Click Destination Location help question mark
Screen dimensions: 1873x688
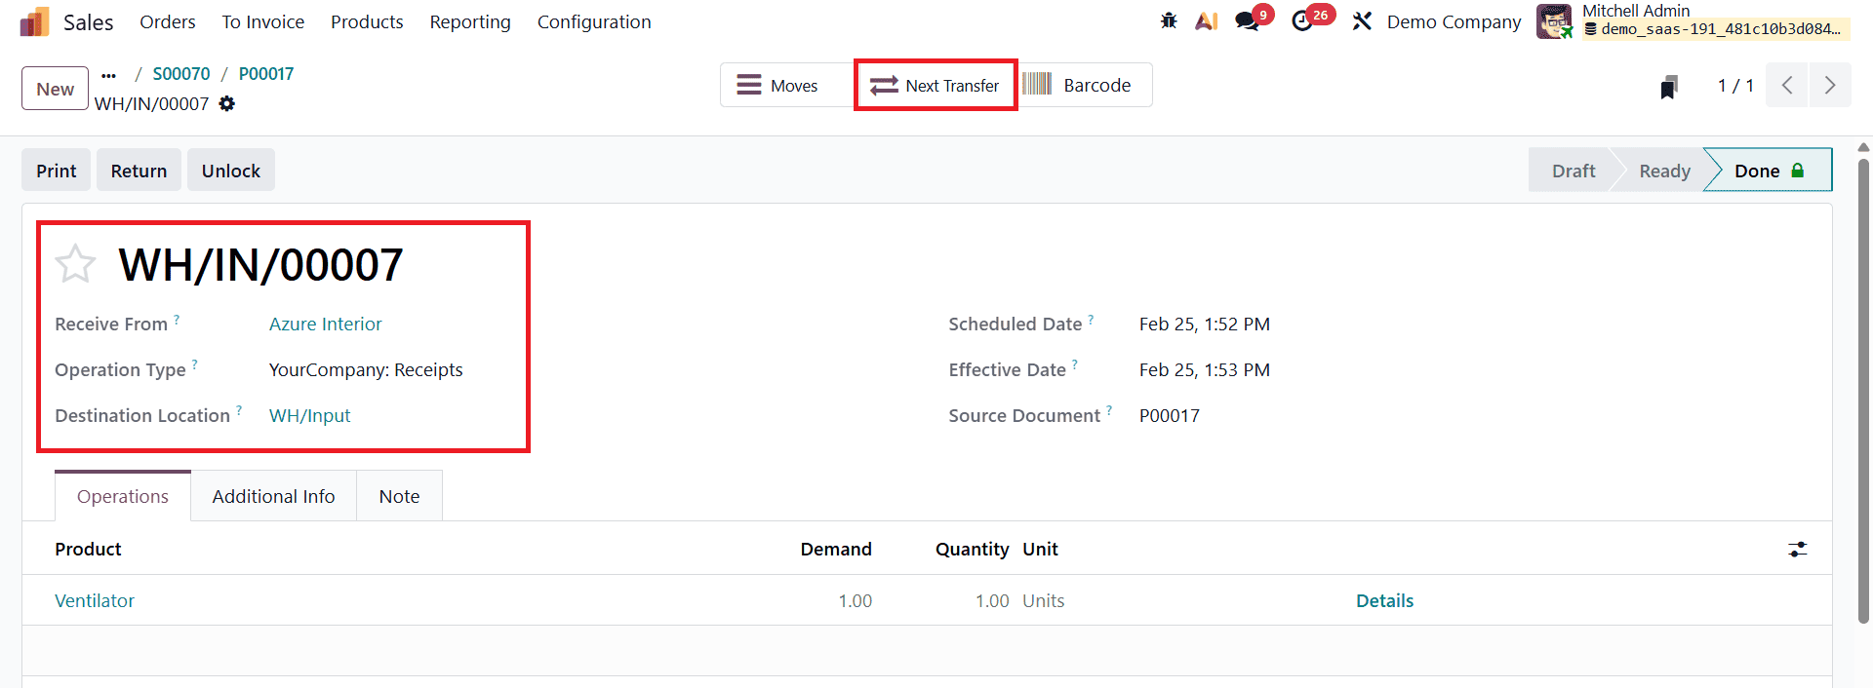coord(239,410)
